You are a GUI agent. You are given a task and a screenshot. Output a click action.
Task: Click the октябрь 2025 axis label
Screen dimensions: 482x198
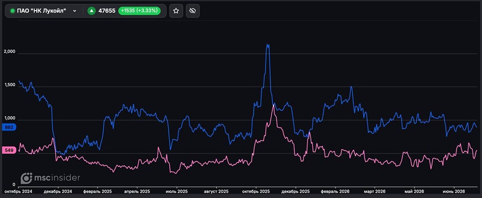[x=256, y=191]
